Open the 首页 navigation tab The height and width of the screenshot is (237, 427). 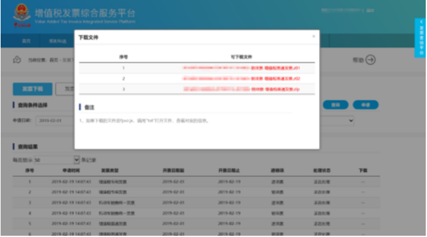tap(26, 41)
